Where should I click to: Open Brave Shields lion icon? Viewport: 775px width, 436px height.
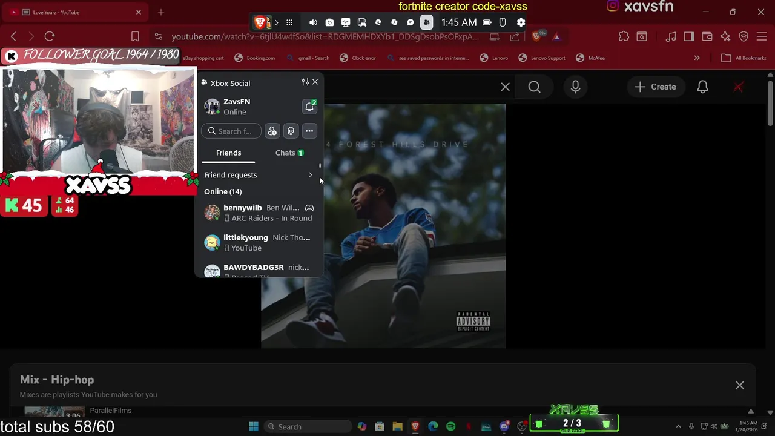(x=536, y=36)
